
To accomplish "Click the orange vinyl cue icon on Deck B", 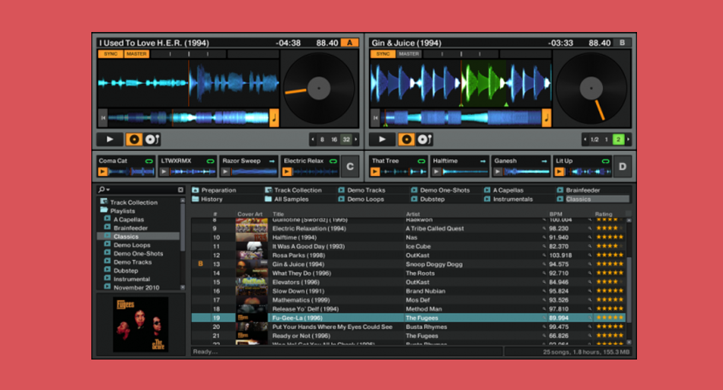I will pos(406,139).
